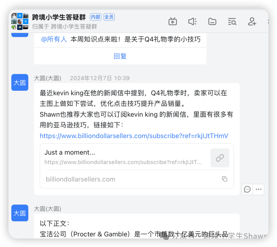The height and width of the screenshot is (247, 277).
Task: Click the '内部' group tag
Action: coord(95,17)
